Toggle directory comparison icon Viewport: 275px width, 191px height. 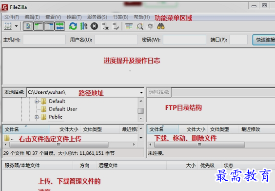click(x=140, y=26)
